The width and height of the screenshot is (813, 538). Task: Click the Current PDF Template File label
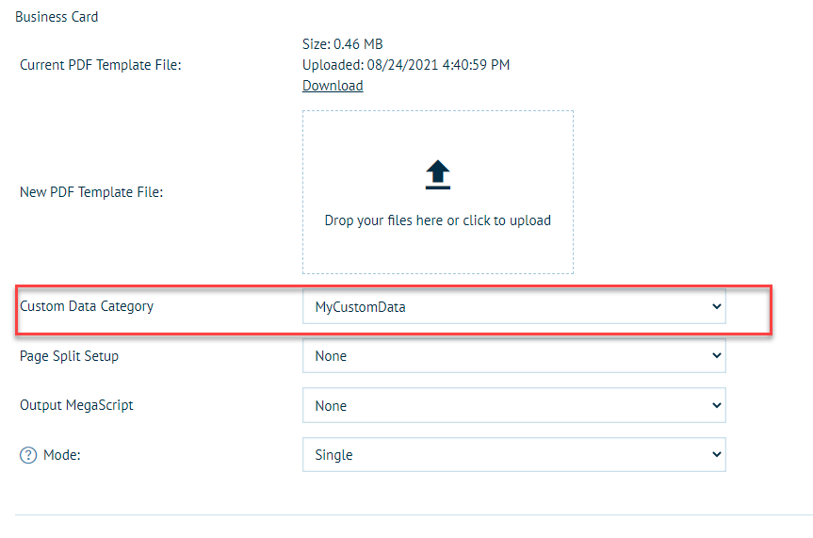click(x=100, y=65)
